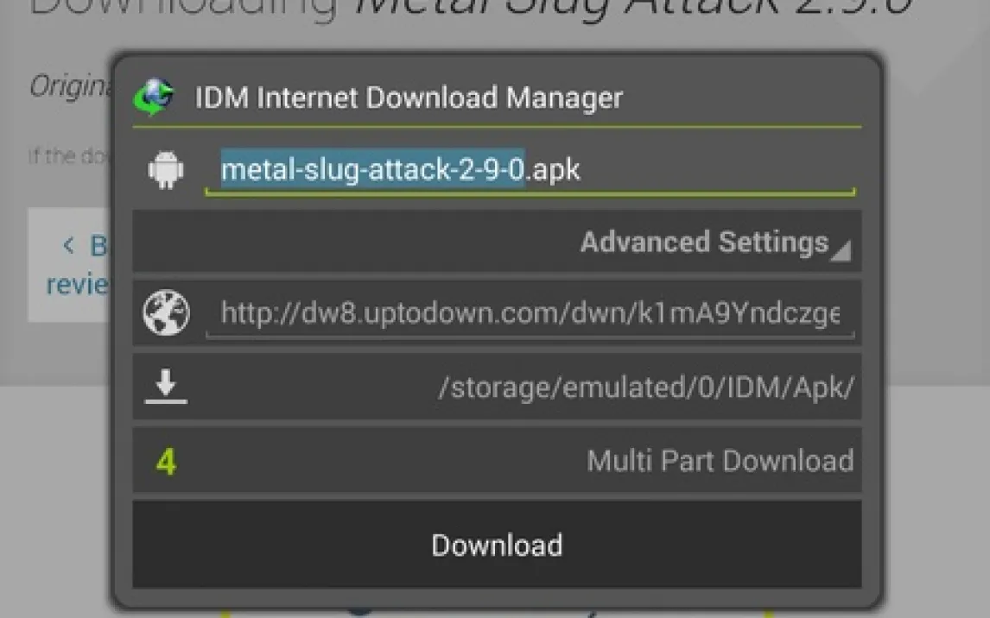Image resolution: width=990 pixels, height=618 pixels.
Task: Click the IDM Internet Download Manager title
Action: coord(409,98)
